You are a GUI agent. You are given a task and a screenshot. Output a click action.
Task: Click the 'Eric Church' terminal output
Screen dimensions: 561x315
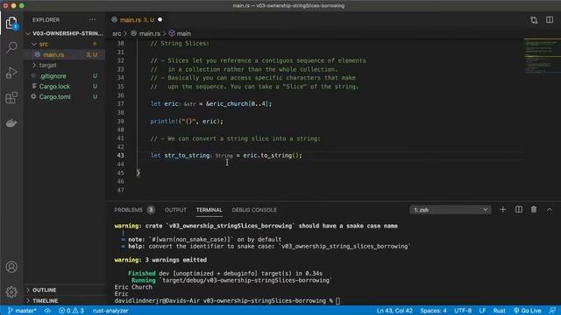[133, 287]
